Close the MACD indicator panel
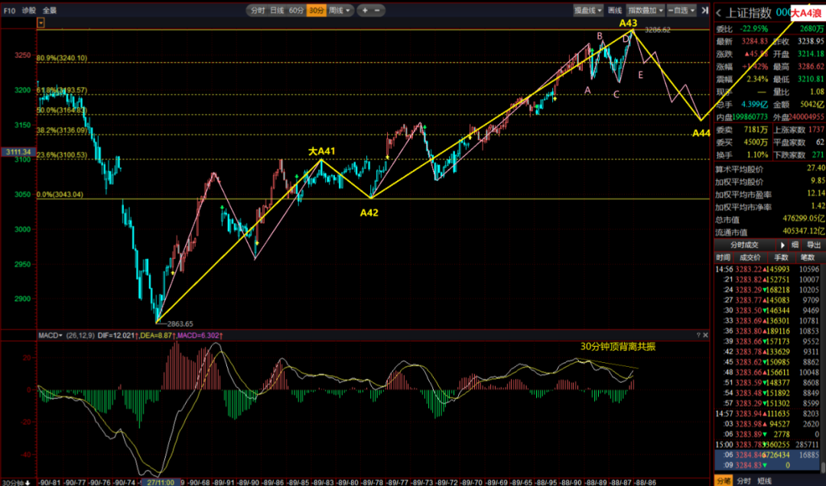 pyautogui.click(x=705, y=335)
